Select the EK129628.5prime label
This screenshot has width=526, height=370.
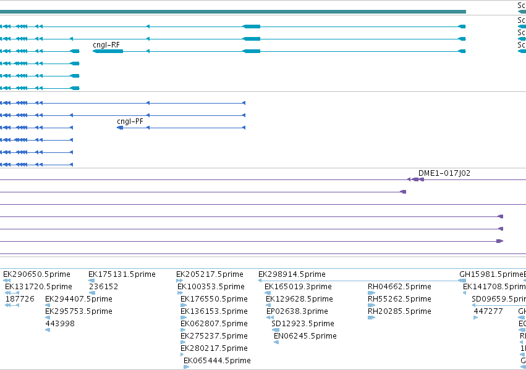pos(299,299)
